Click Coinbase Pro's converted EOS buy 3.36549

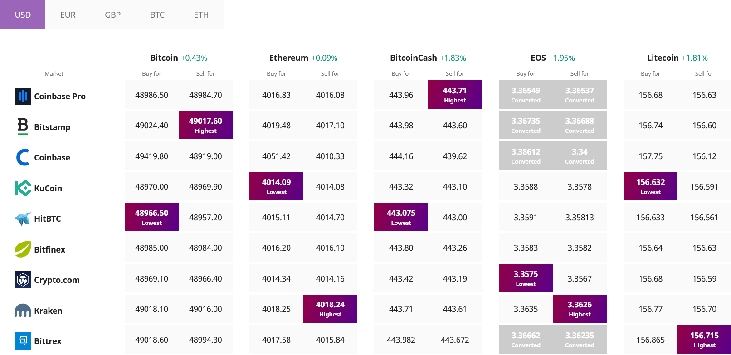[x=526, y=94]
